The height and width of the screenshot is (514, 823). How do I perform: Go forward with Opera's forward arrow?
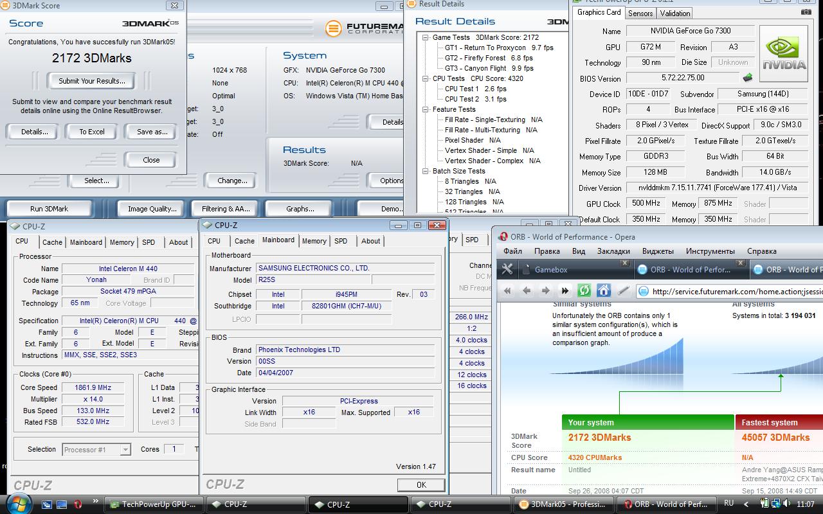point(545,291)
